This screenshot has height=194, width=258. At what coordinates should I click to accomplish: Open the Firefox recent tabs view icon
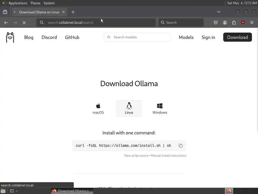[5, 12]
